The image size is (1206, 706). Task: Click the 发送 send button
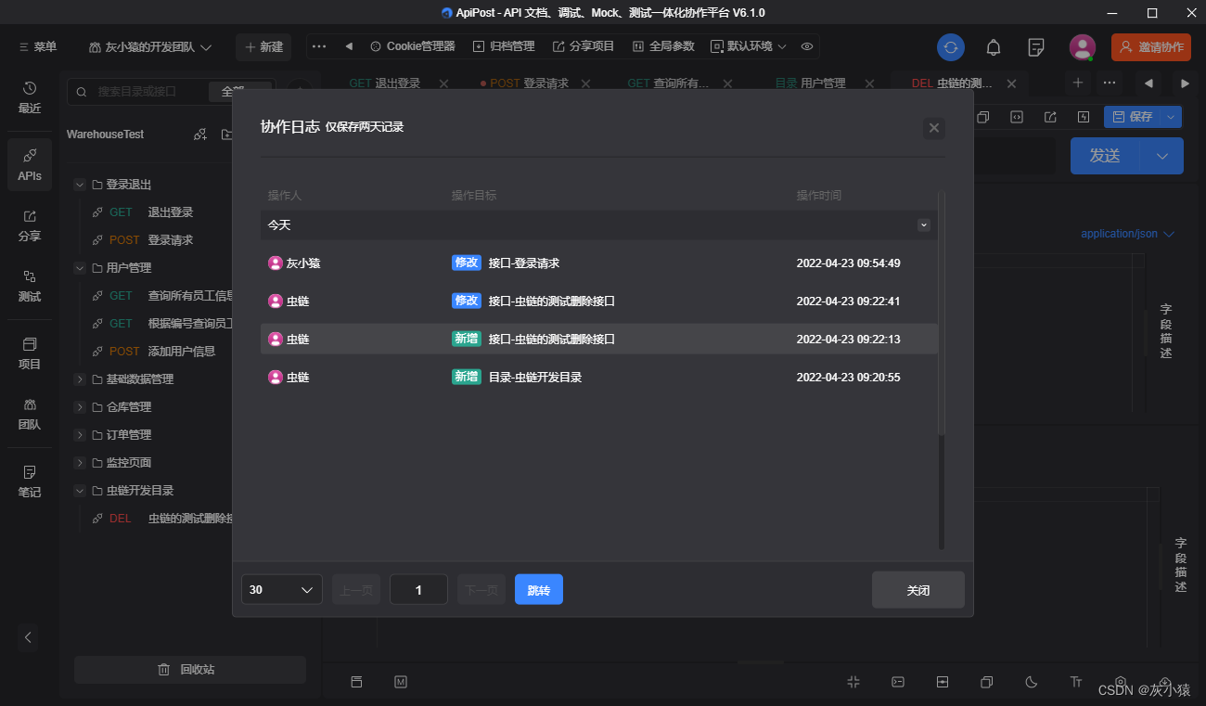1105,156
